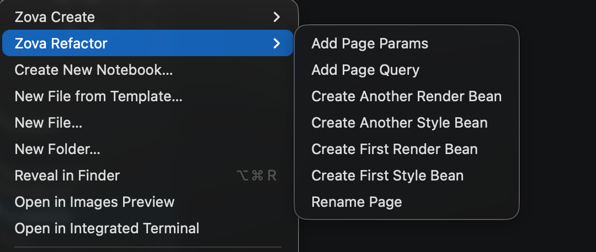This screenshot has height=252, width=596.
Task: Select New File from Template...
Action: point(98,96)
